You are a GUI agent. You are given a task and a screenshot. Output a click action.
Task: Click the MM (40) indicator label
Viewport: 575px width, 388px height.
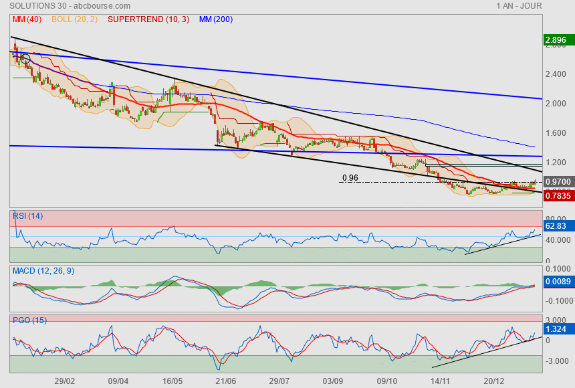click(x=27, y=19)
